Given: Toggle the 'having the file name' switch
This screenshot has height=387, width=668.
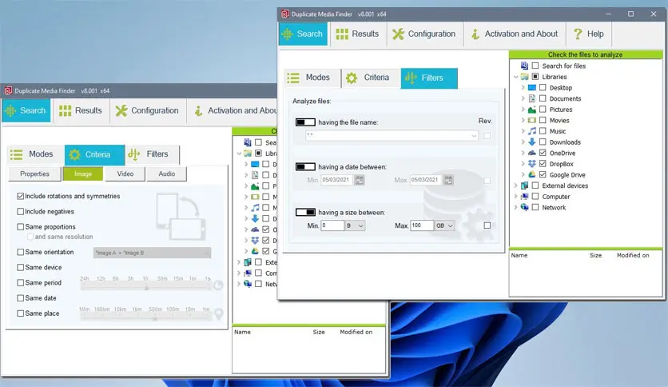Looking at the screenshot, I should (305, 122).
